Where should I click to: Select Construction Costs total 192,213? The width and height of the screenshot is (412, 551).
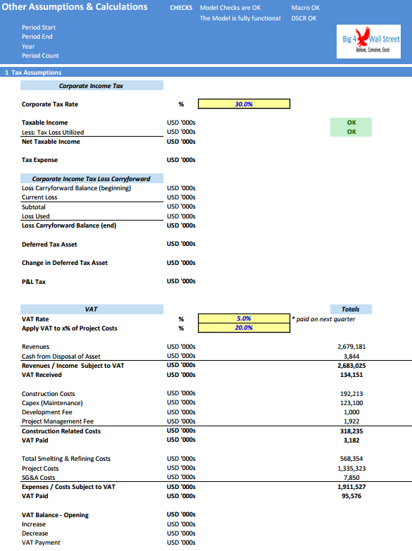click(x=351, y=394)
